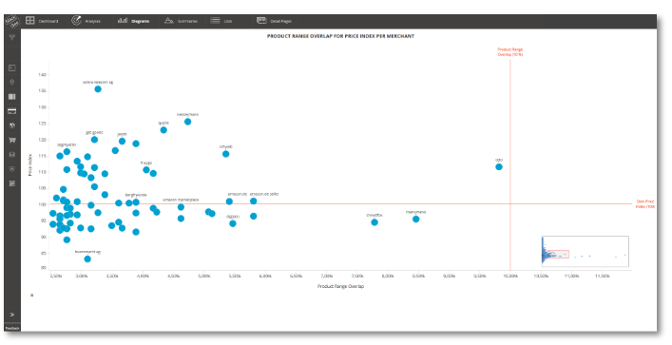The image size is (672, 345).
Task: Select the lowest data point at price index 83
Action: pyautogui.click(x=87, y=259)
